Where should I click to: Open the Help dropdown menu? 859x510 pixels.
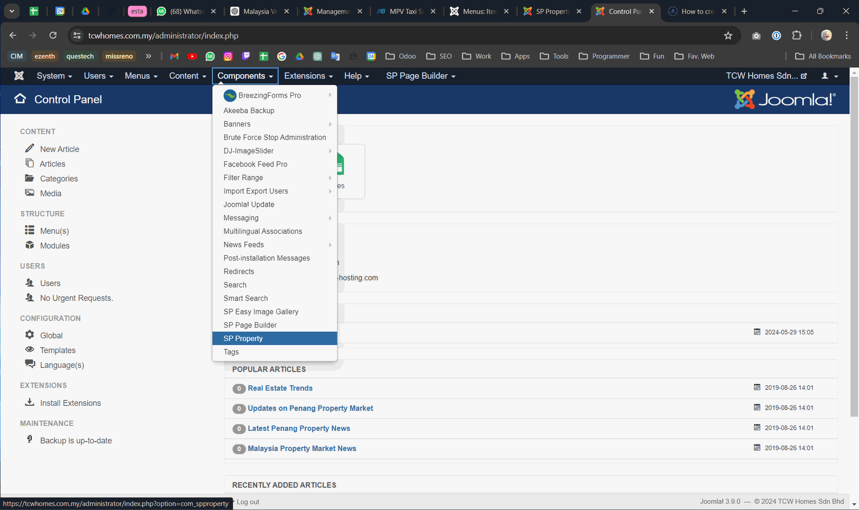coord(357,76)
